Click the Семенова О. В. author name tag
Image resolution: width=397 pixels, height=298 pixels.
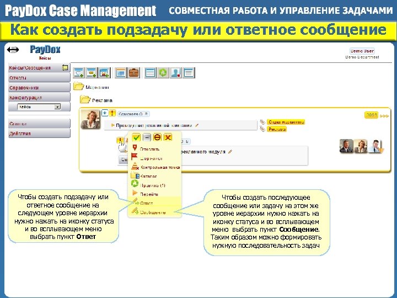click(133, 114)
